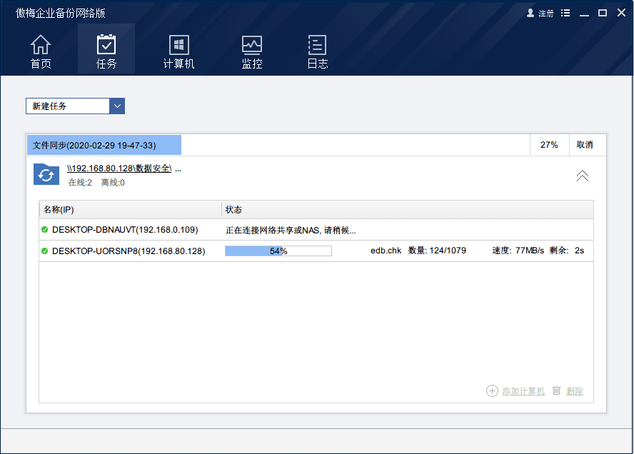Go to the 监控 monitoring tab
Screen dimensions: 634x454
coord(252,51)
